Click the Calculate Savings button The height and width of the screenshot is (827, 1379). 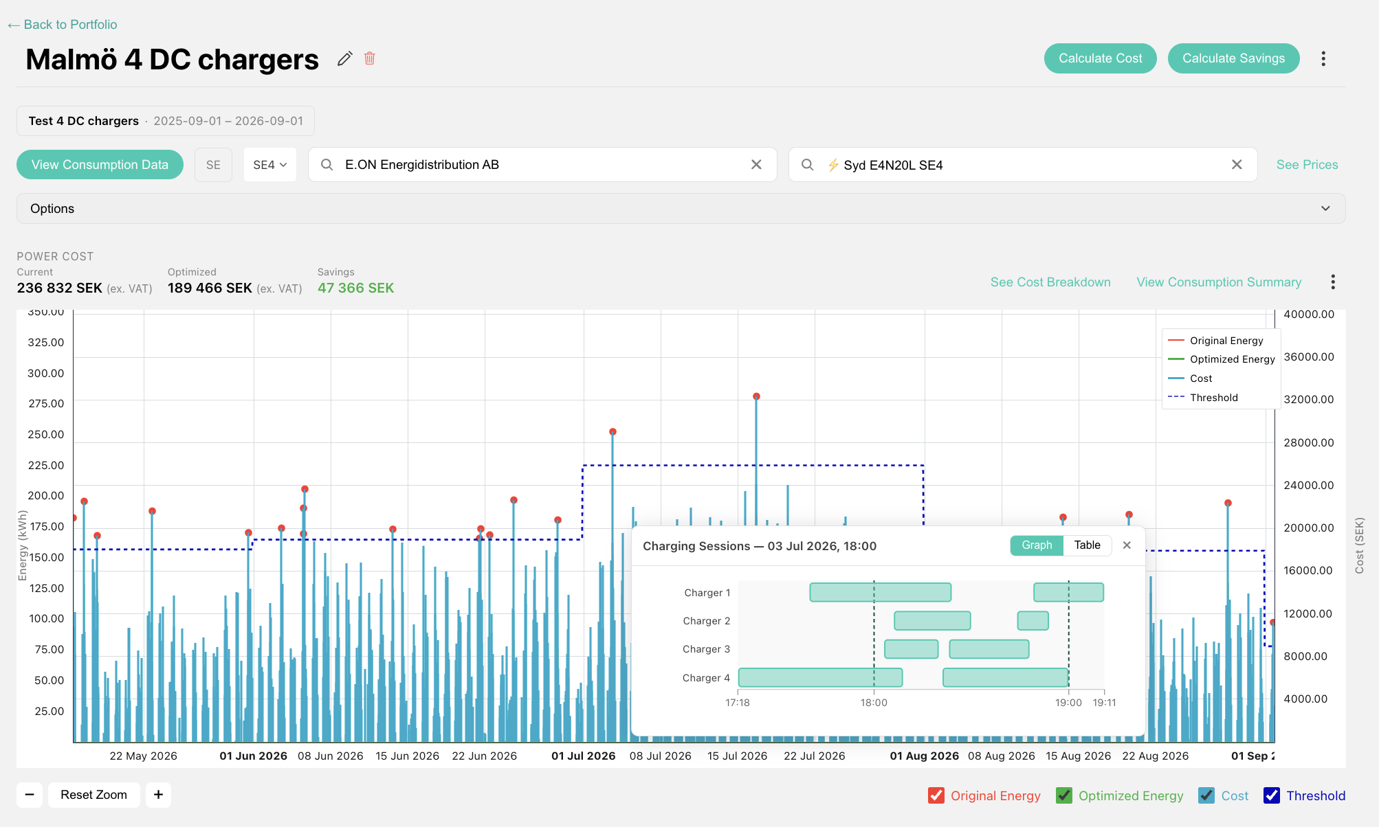[1233, 58]
